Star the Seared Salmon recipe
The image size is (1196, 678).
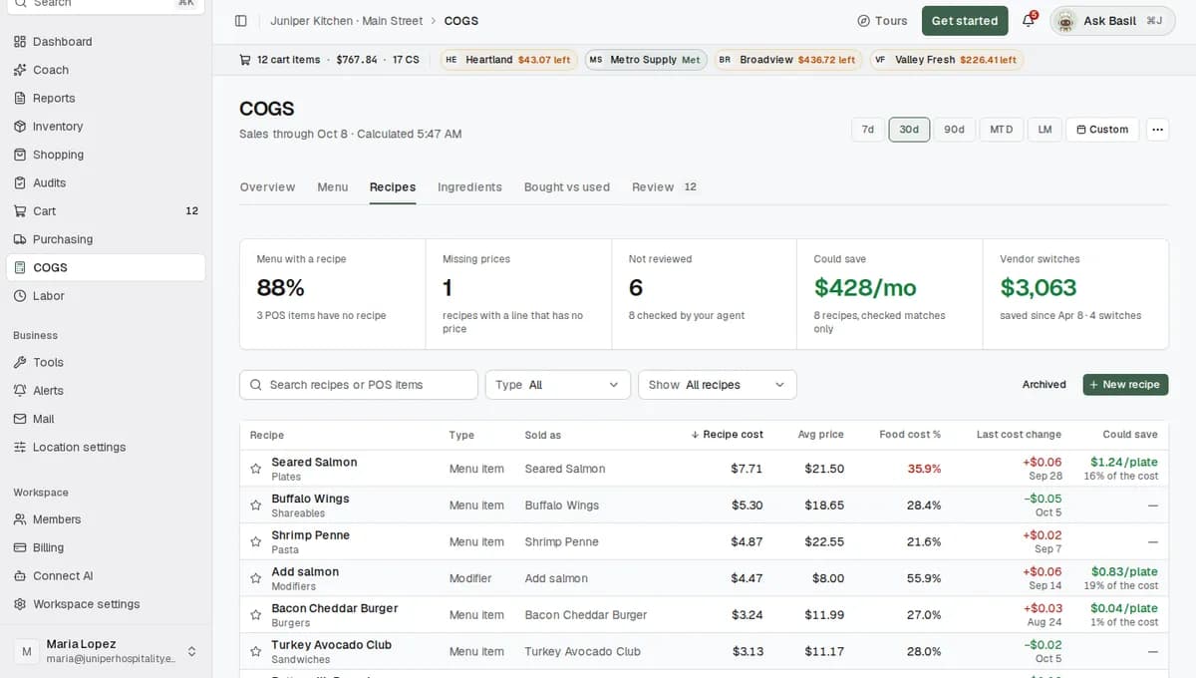tap(256, 469)
